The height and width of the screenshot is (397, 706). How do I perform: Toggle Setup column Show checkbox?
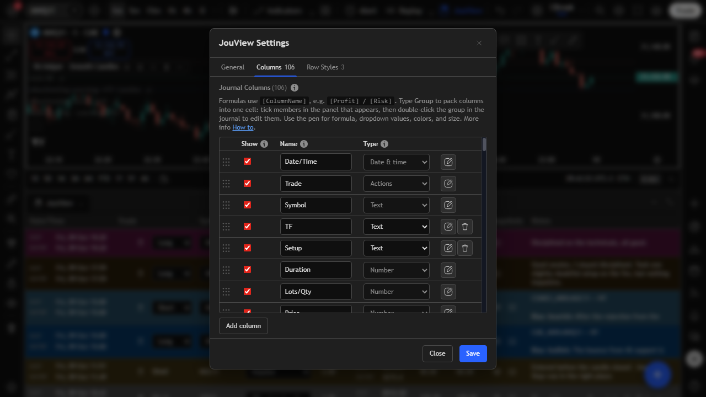247,248
